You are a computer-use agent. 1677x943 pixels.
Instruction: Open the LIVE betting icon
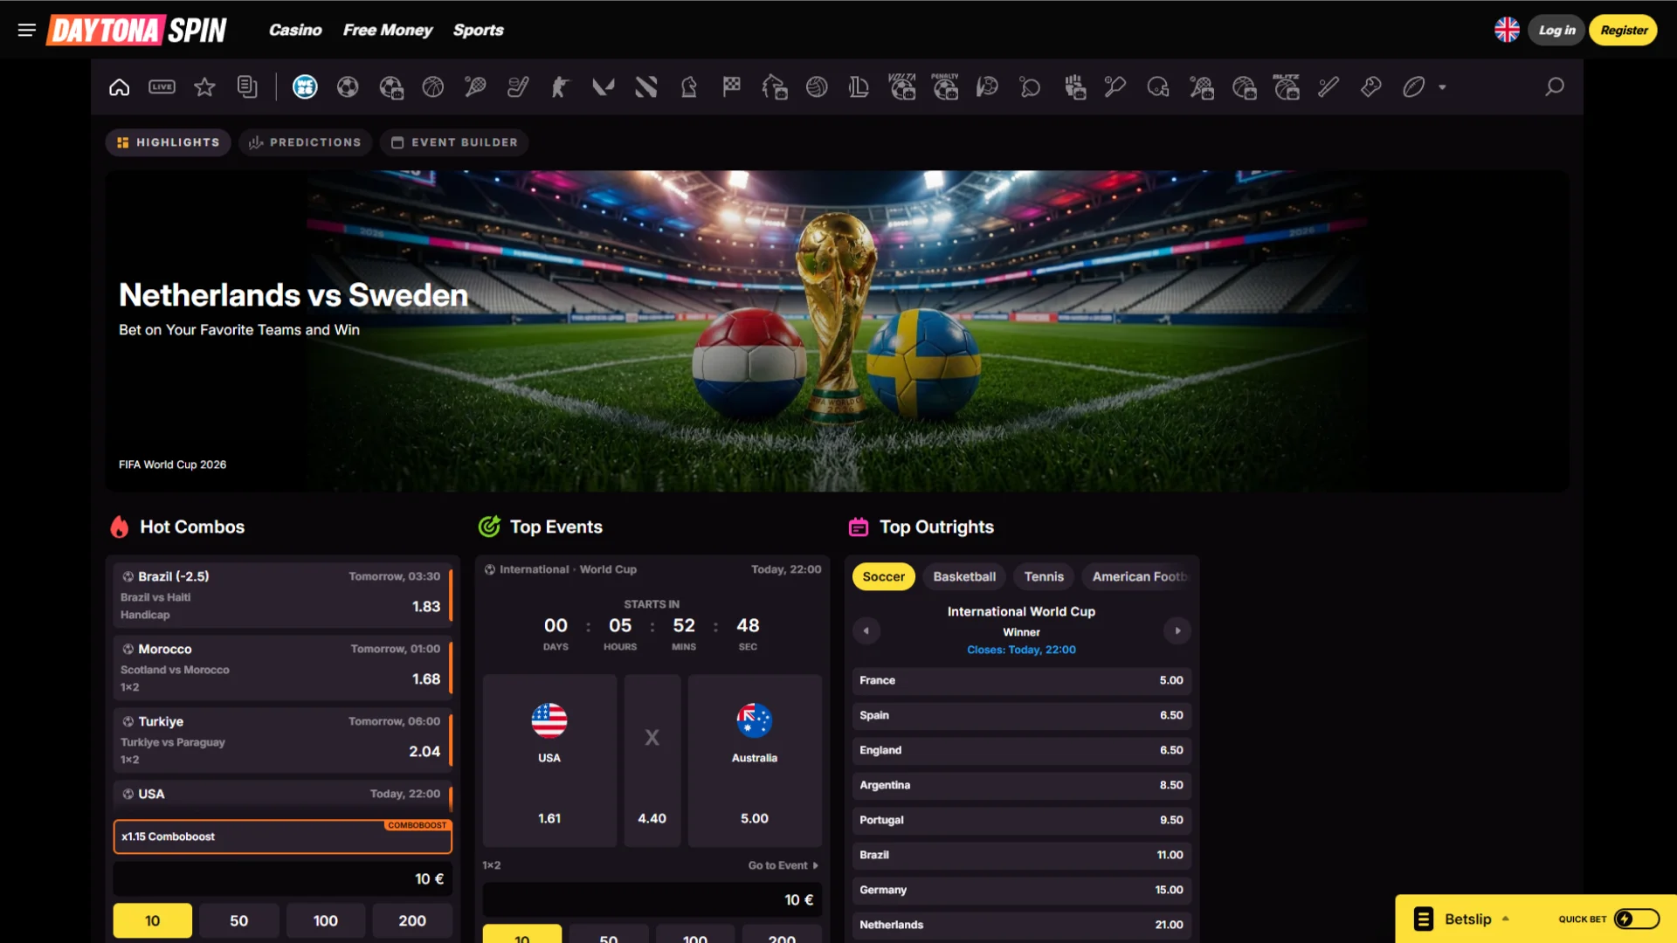[162, 87]
